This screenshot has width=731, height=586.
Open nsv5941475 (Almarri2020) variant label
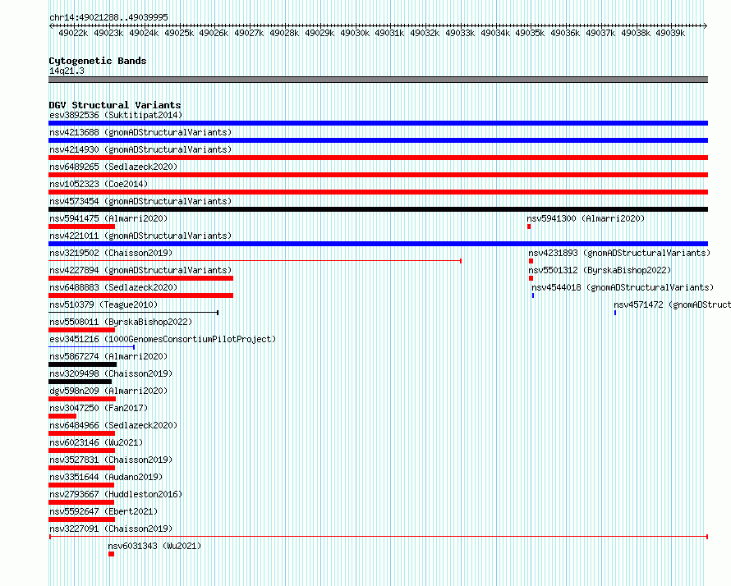pyautogui.click(x=108, y=218)
